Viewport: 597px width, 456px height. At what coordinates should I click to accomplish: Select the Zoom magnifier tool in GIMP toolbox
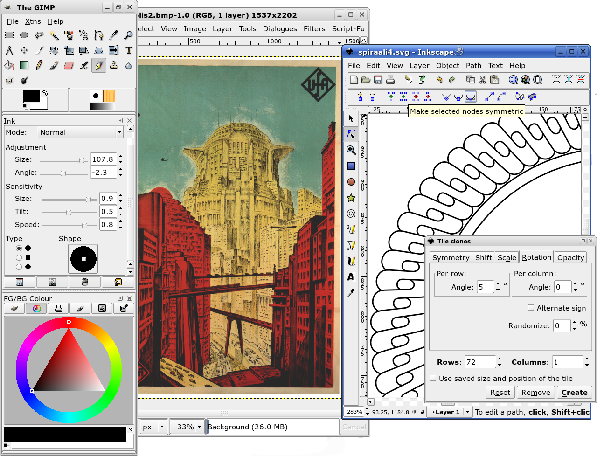[129, 35]
